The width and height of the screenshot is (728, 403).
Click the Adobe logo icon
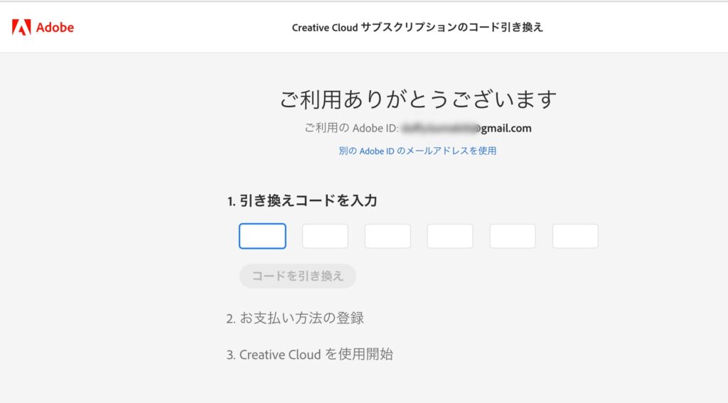click(21, 28)
